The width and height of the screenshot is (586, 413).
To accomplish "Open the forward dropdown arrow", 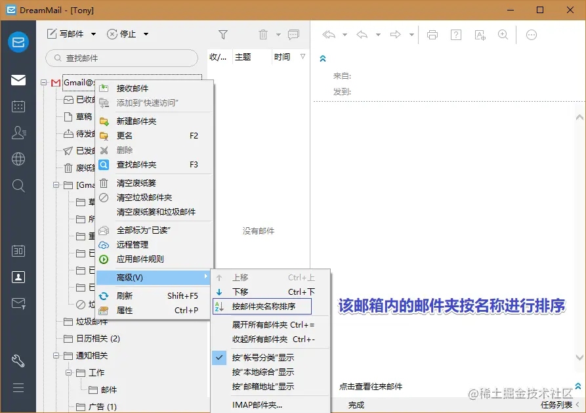I will click(411, 35).
